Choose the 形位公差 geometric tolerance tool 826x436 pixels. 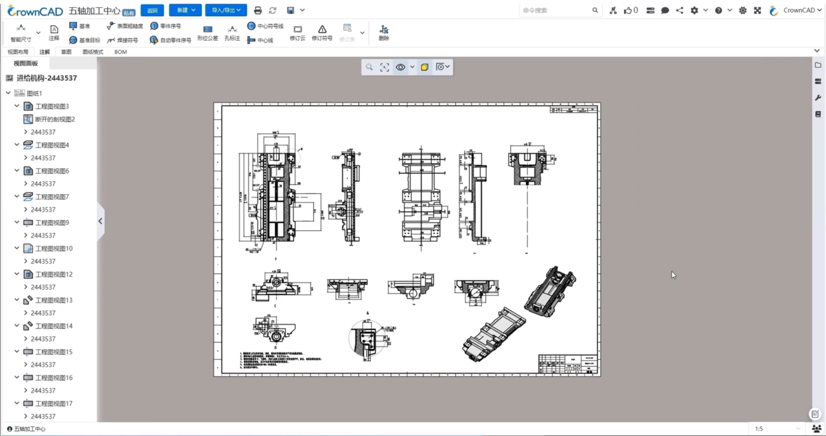click(x=207, y=34)
